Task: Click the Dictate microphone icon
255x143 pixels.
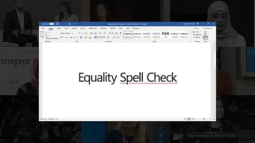Action: 206,33
